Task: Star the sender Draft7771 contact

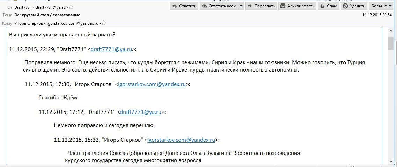Action: [x=71, y=7]
